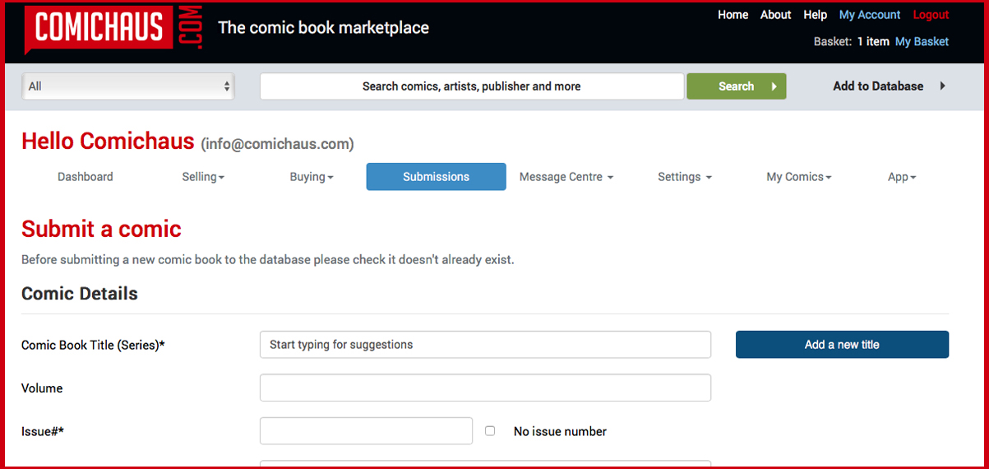Open the Home page link
Screen dimensions: 989x469
coord(733,15)
